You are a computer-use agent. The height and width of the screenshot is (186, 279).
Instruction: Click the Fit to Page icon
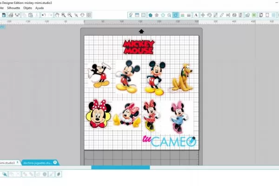[89, 15]
